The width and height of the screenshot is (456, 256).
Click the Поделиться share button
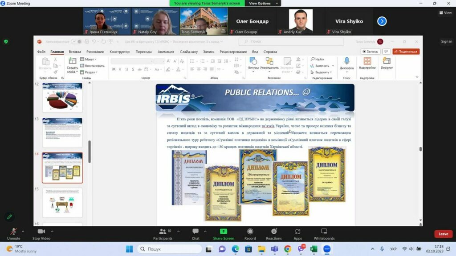pos(406,52)
